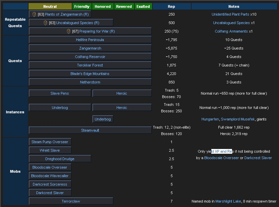Open the Marshlight Lake location link
This screenshot has height=207, width=279.
point(228,201)
